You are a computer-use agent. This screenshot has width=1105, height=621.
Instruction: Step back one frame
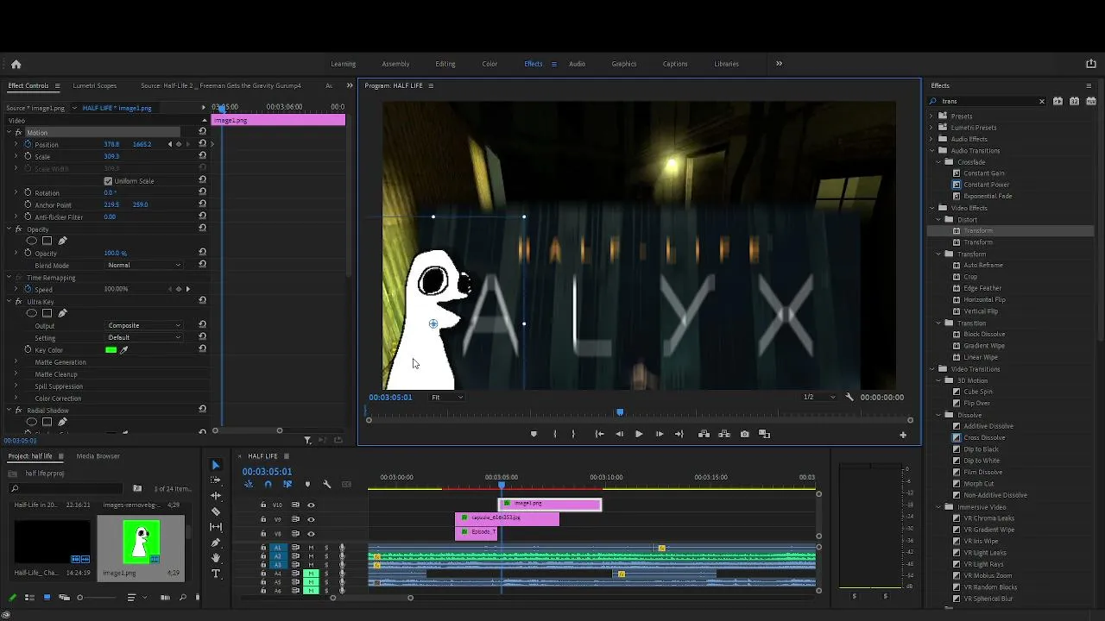pyautogui.click(x=619, y=434)
